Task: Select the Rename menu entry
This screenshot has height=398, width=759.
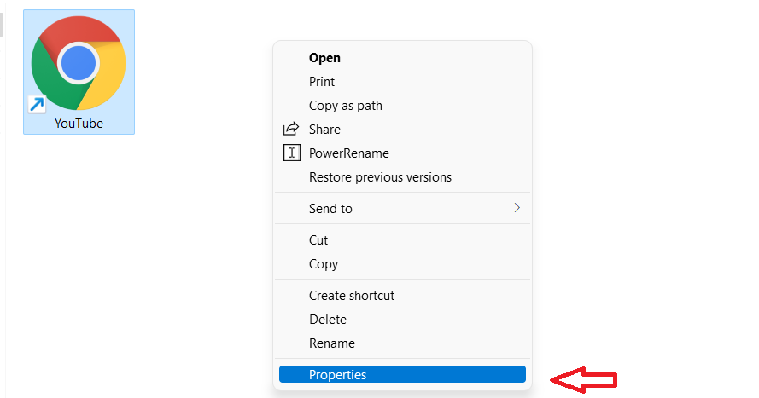Action: point(332,343)
